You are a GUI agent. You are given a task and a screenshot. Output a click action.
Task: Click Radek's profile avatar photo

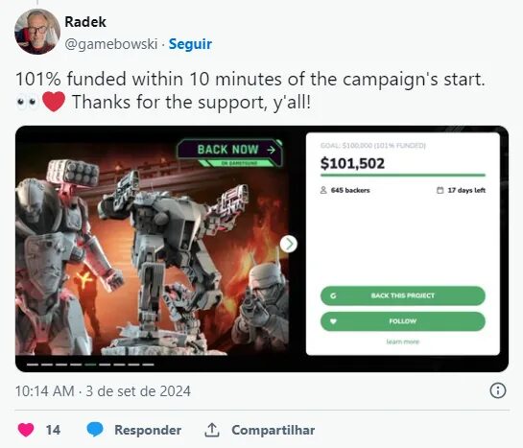pos(37,32)
